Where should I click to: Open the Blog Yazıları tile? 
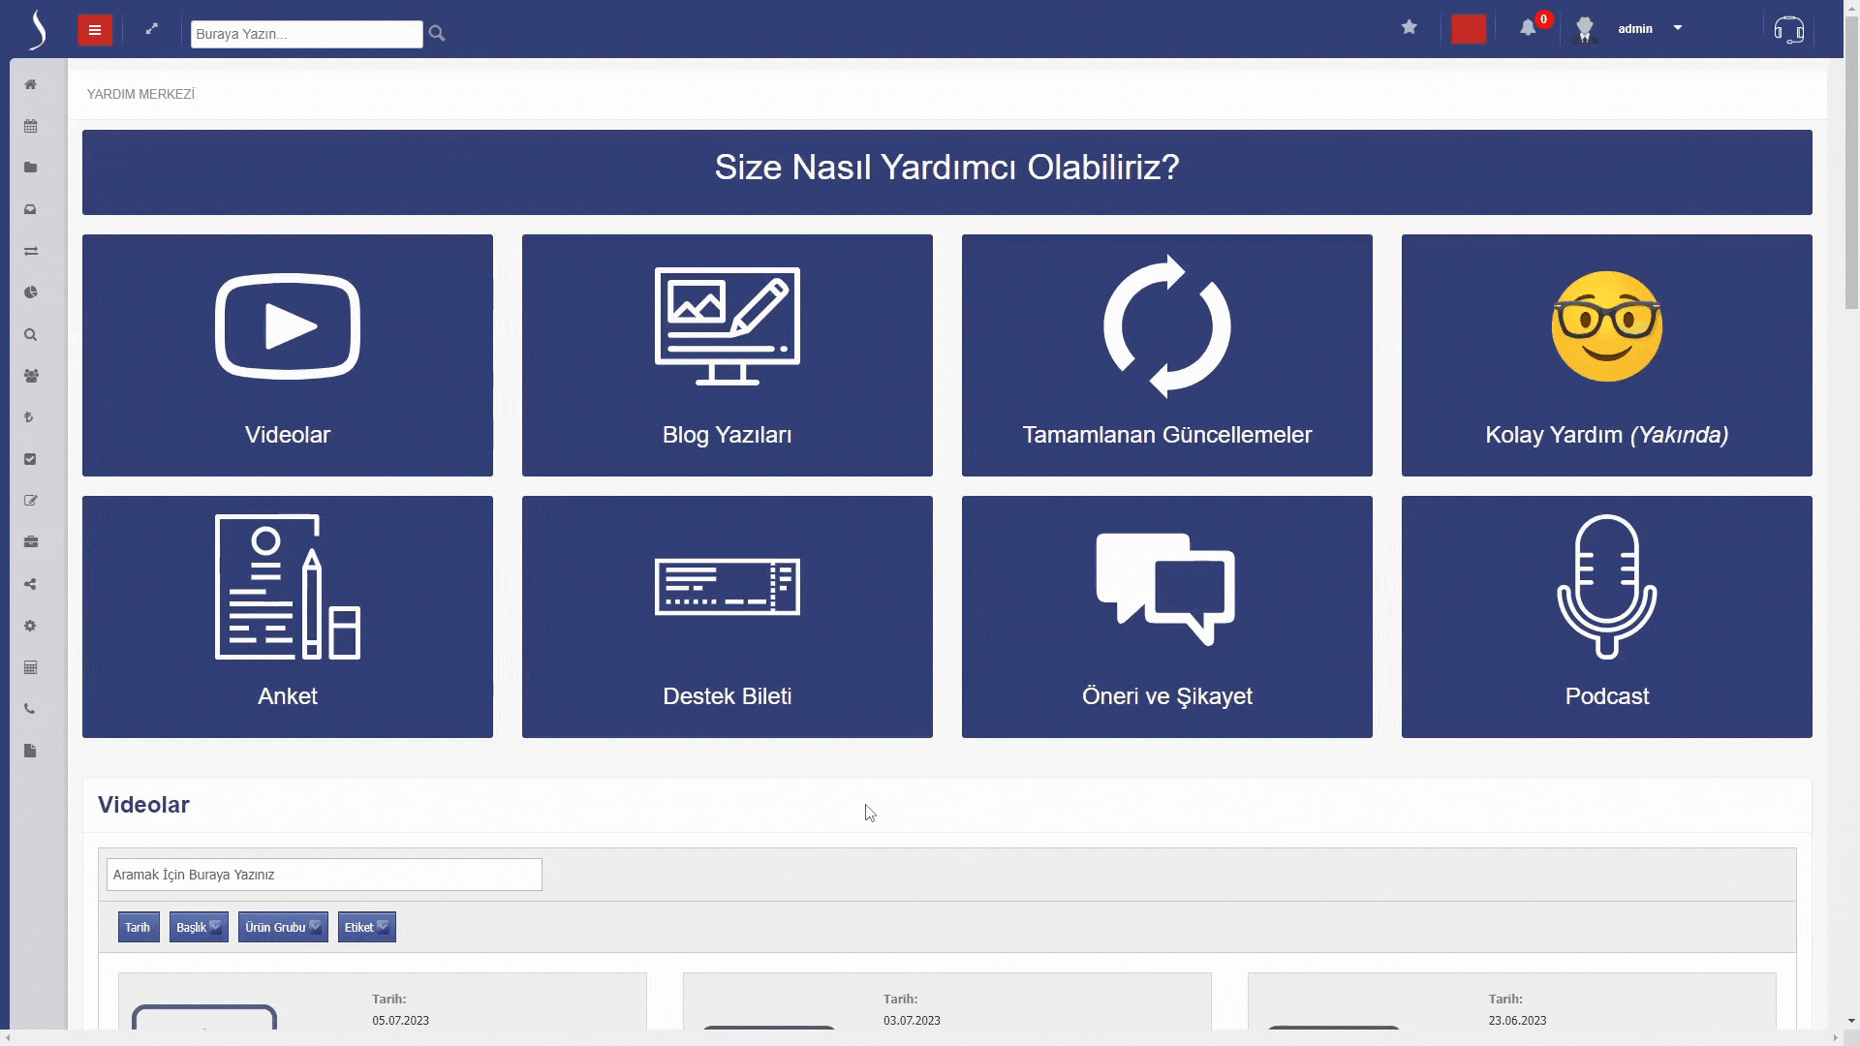tap(727, 354)
